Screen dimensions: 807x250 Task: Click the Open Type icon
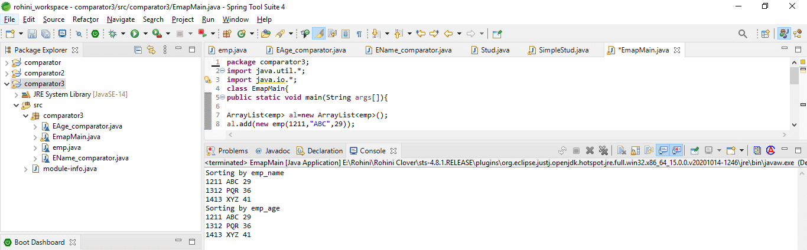(x=266, y=34)
